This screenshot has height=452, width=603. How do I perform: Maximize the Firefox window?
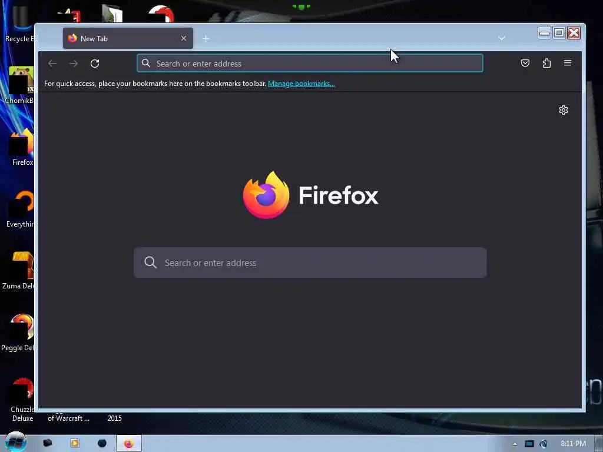pyautogui.click(x=559, y=33)
